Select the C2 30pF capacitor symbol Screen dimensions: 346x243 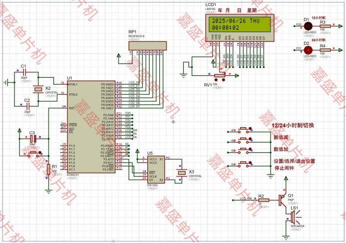[x=27, y=106]
